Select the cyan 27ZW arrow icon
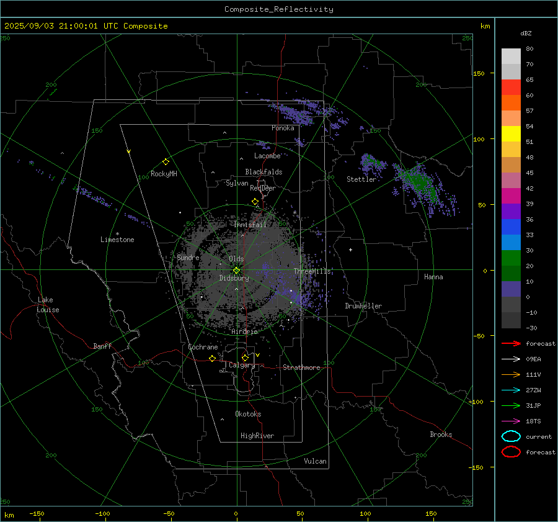Image resolution: width=558 pixels, height=522 pixels. click(511, 390)
